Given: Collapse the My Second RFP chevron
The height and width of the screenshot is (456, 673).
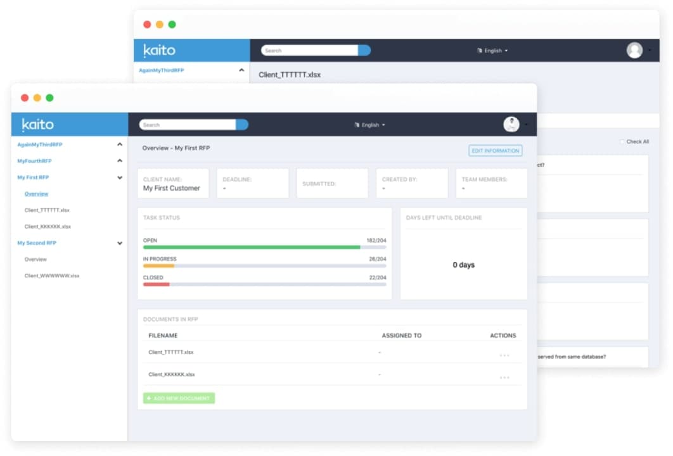Looking at the screenshot, I should (120, 243).
